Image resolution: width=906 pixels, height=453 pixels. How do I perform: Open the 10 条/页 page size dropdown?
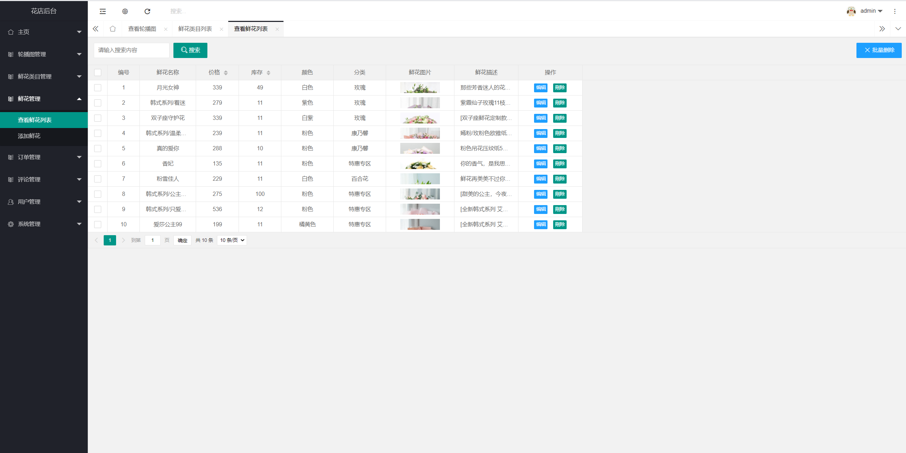pos(232,240)
